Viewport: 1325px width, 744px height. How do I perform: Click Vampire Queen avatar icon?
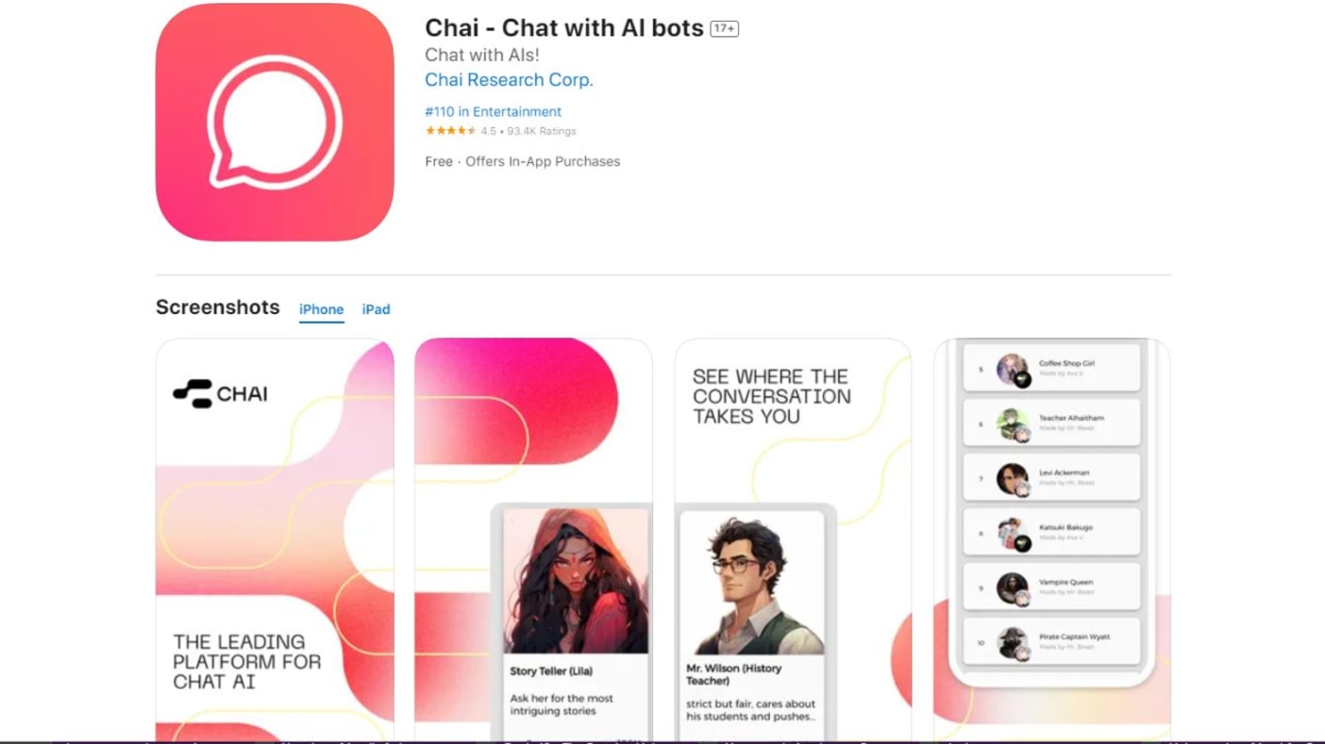1013,588
